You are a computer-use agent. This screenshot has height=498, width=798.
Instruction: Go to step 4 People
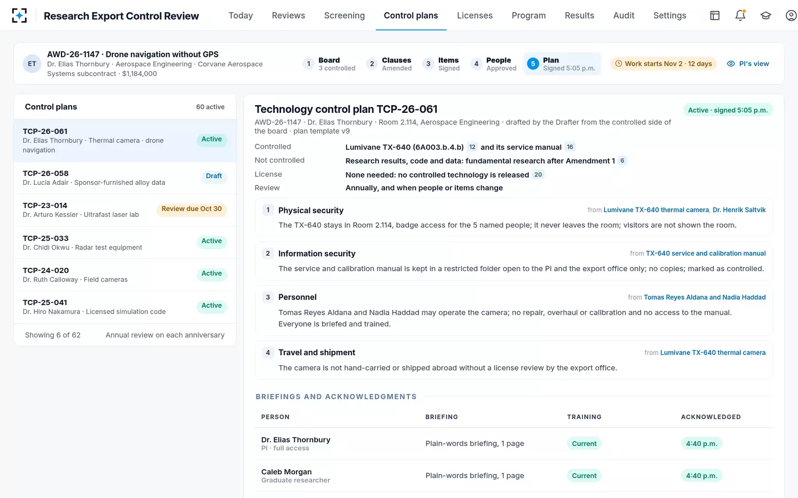494,64
